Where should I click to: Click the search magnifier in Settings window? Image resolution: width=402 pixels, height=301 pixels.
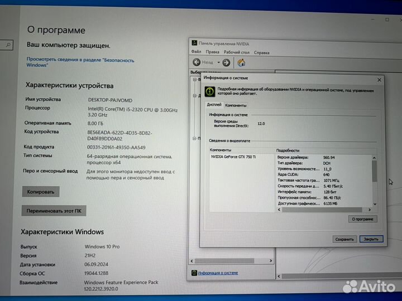pyautogui.click(x=8, y=45)
